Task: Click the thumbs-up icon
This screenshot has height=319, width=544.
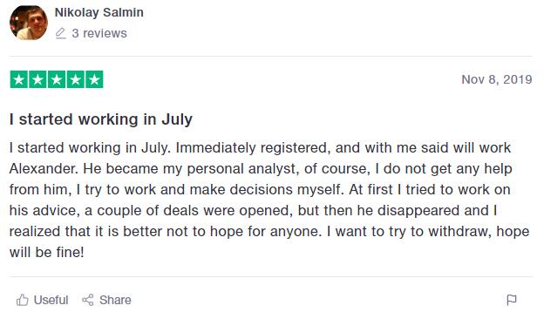Action: point(22,300)
